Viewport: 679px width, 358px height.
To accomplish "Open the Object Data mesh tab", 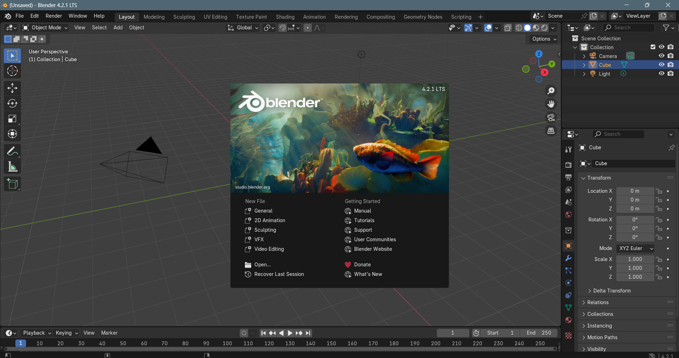I will point(568,308).
